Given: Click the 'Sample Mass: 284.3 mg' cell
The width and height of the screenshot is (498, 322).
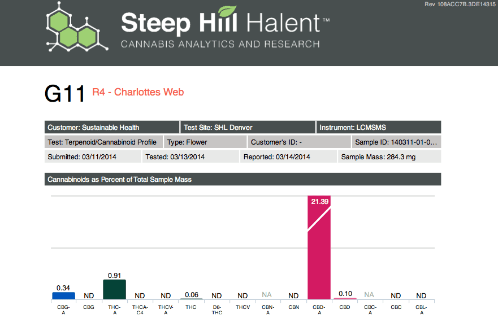Looking at the screenshot, I should click(389, 156).
